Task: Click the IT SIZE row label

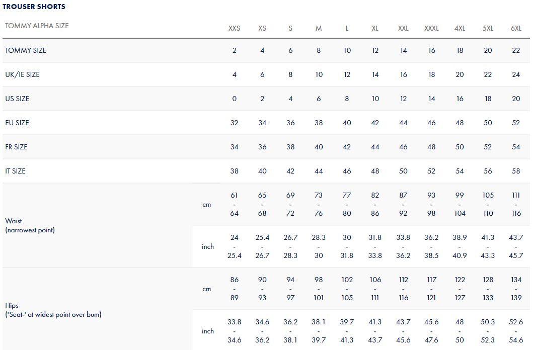Action: (x=15, y=171)
